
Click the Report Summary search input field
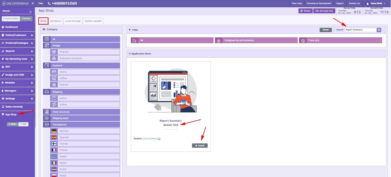[x=360, y=30]
